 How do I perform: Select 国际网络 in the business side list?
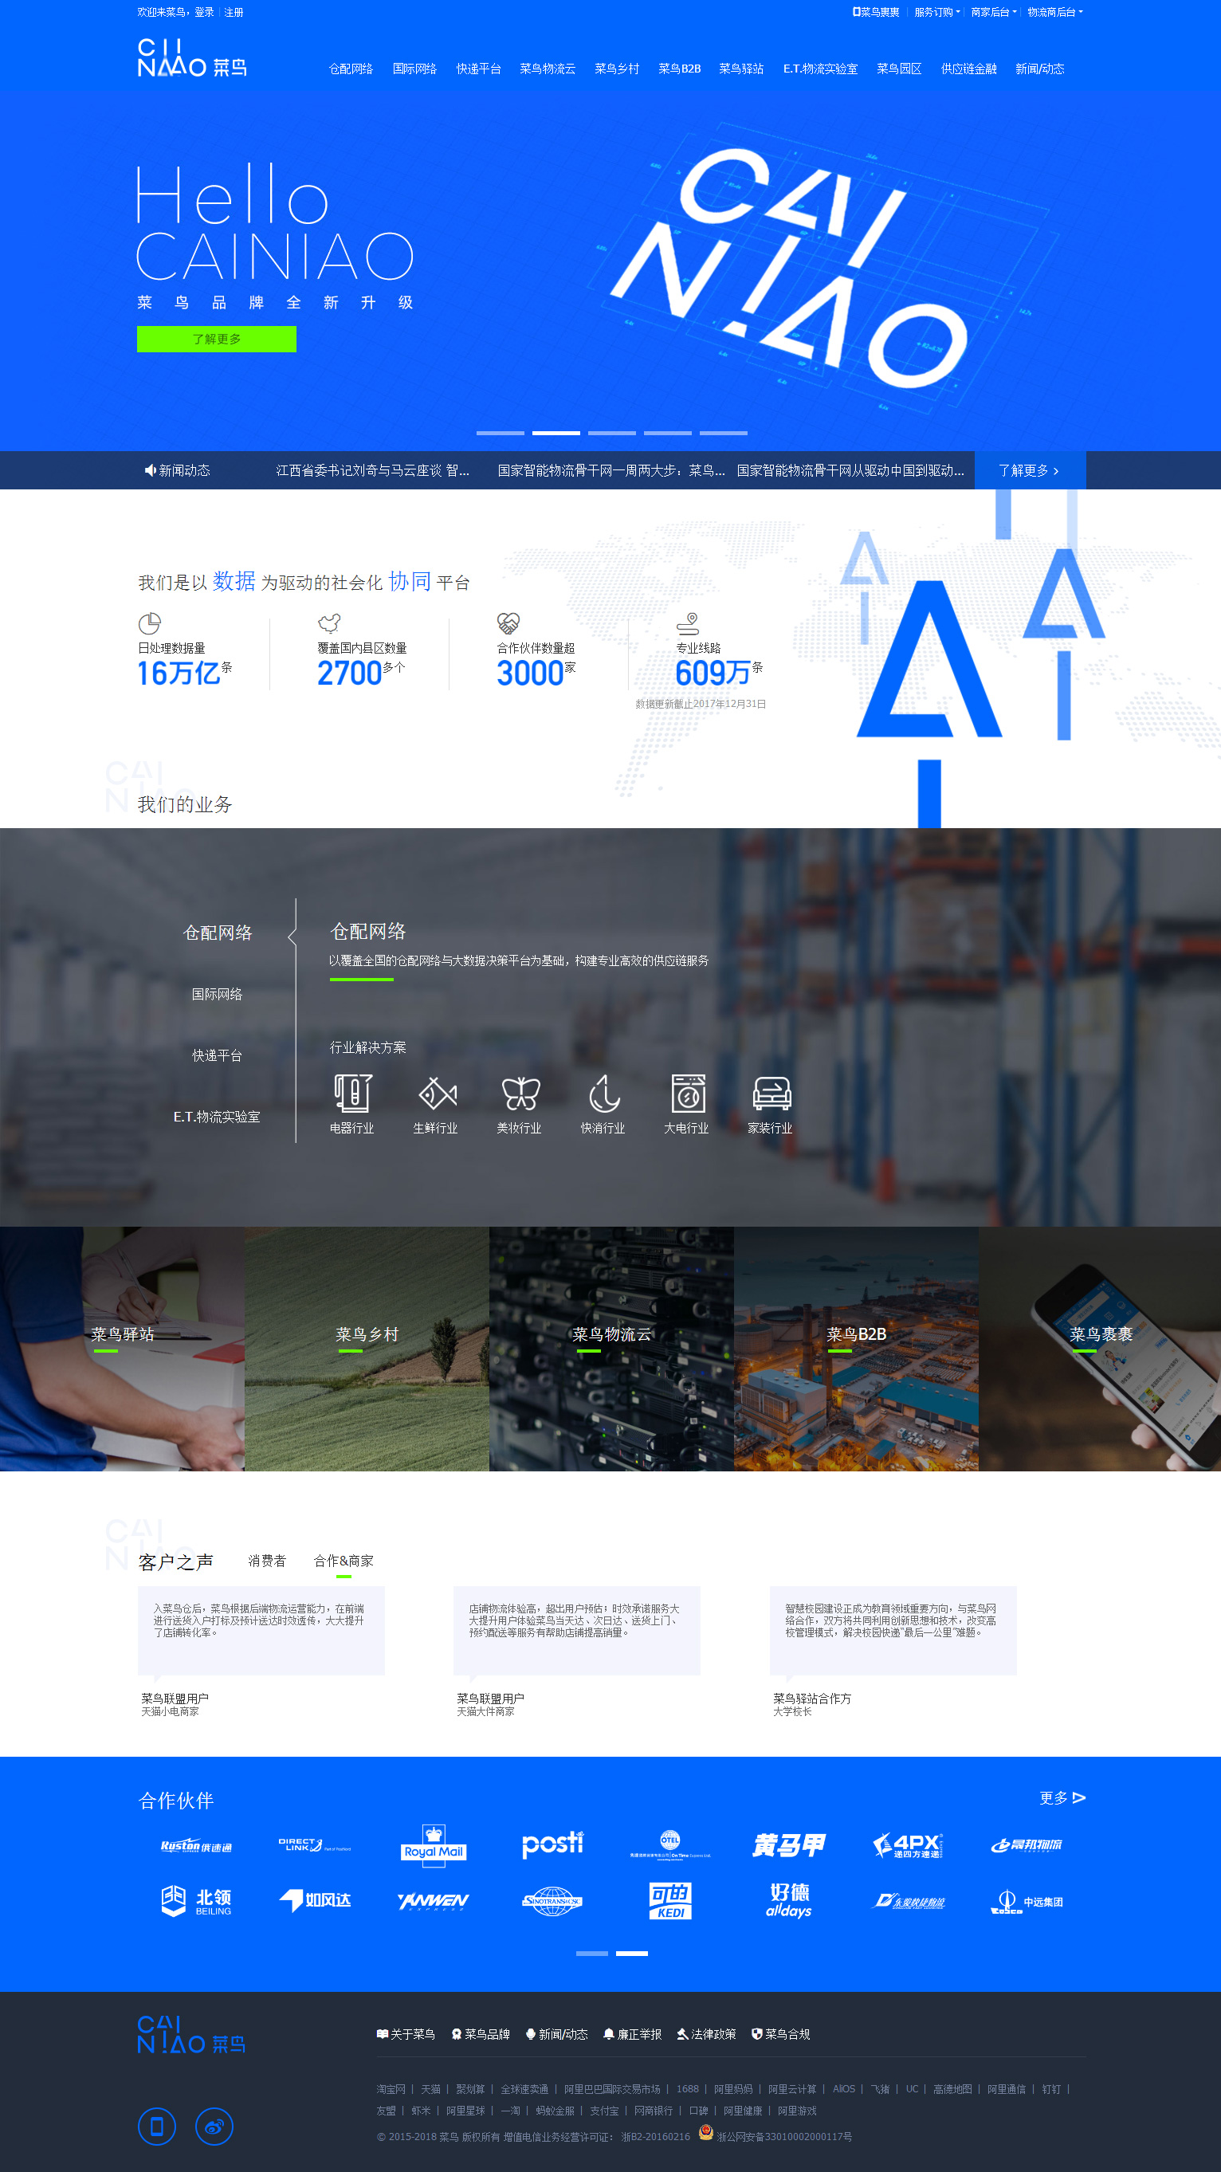pyautogui.click(x=217, y=994)
